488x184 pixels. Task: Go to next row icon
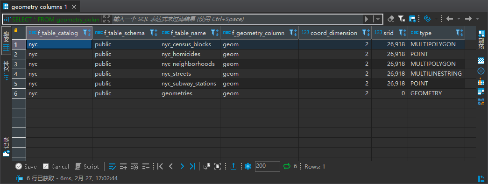[x=182, y=167]
